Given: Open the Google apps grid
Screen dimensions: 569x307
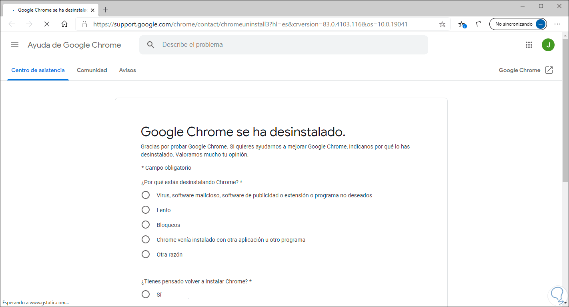Looking at the screenshot, I should [529, 45].
